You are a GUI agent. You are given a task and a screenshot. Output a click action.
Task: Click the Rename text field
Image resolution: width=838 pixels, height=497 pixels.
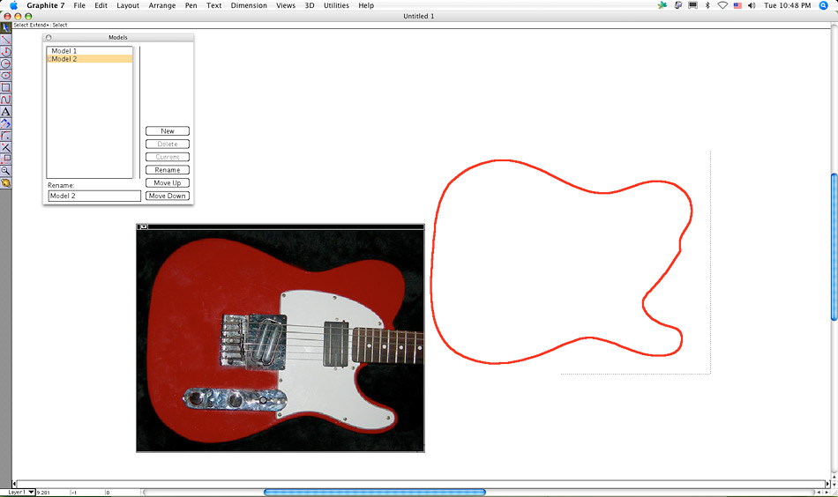tap(94, 197)
